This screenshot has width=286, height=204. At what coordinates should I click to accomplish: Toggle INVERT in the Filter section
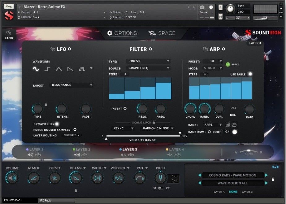[x=125, y=108]
